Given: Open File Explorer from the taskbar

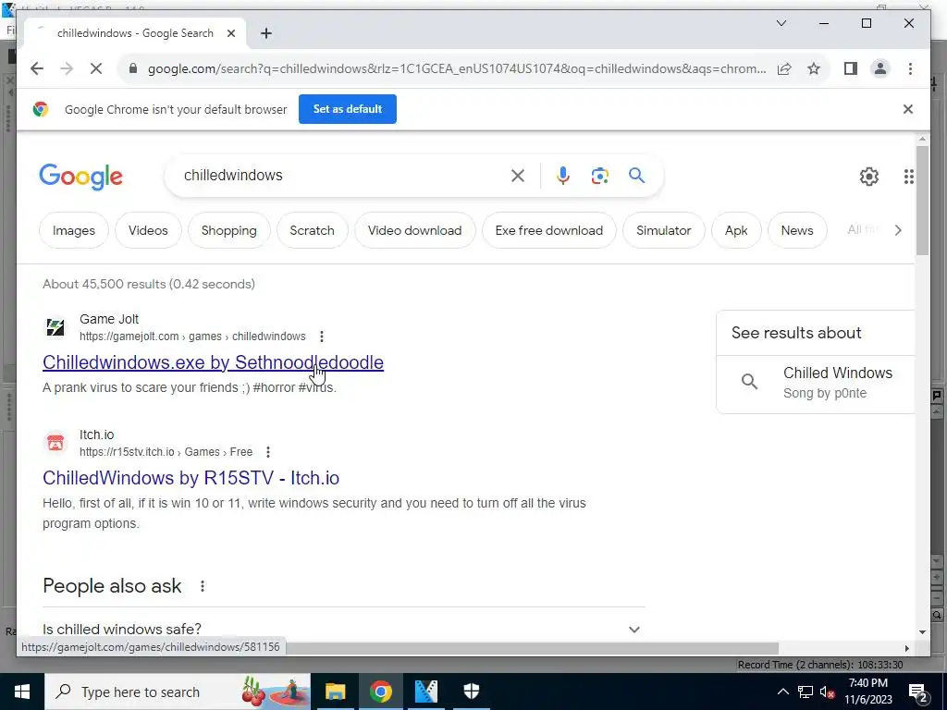Looking at the screenshot, I should tap(335, 692).
